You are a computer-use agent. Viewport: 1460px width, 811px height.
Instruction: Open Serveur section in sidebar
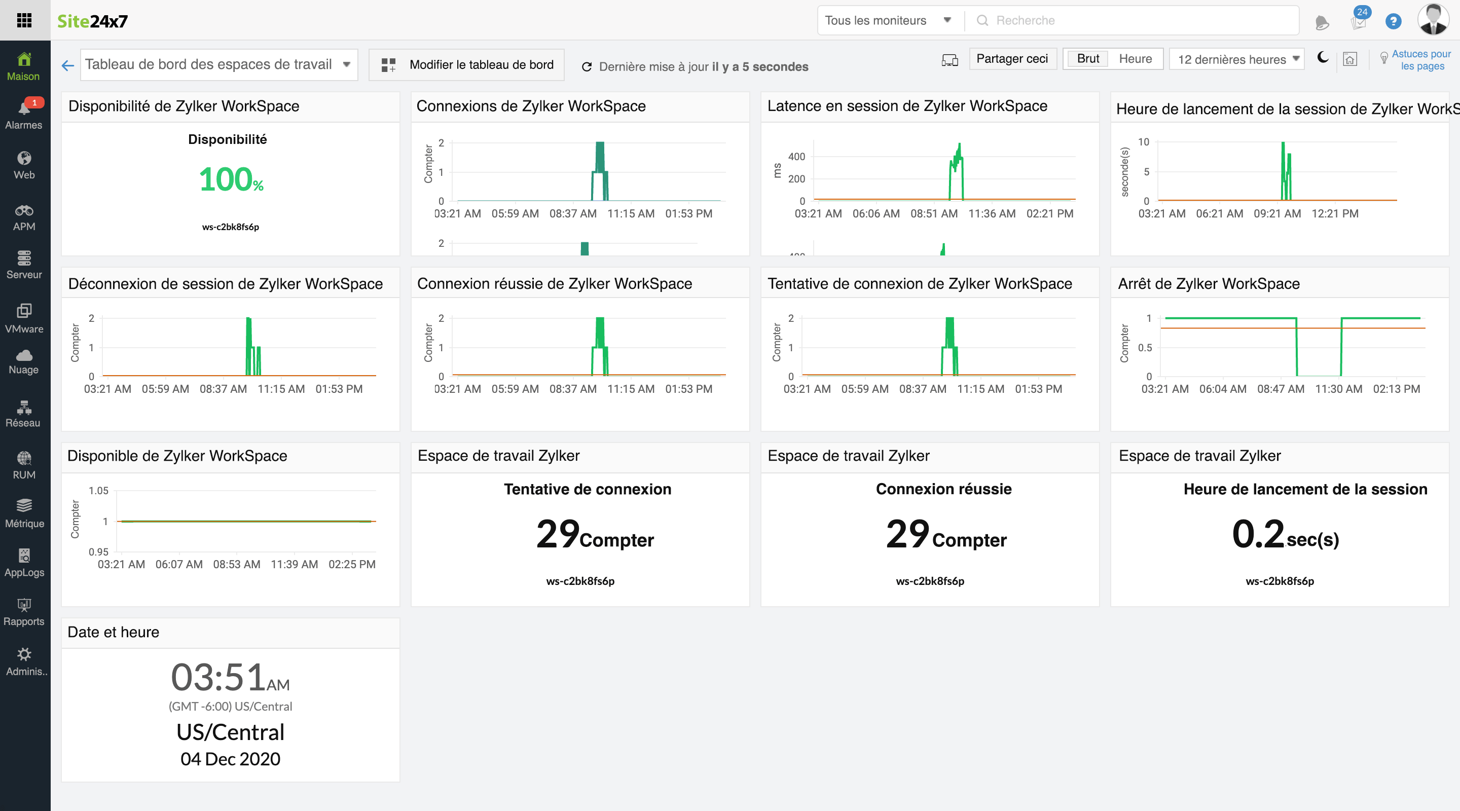pos(24,265)
